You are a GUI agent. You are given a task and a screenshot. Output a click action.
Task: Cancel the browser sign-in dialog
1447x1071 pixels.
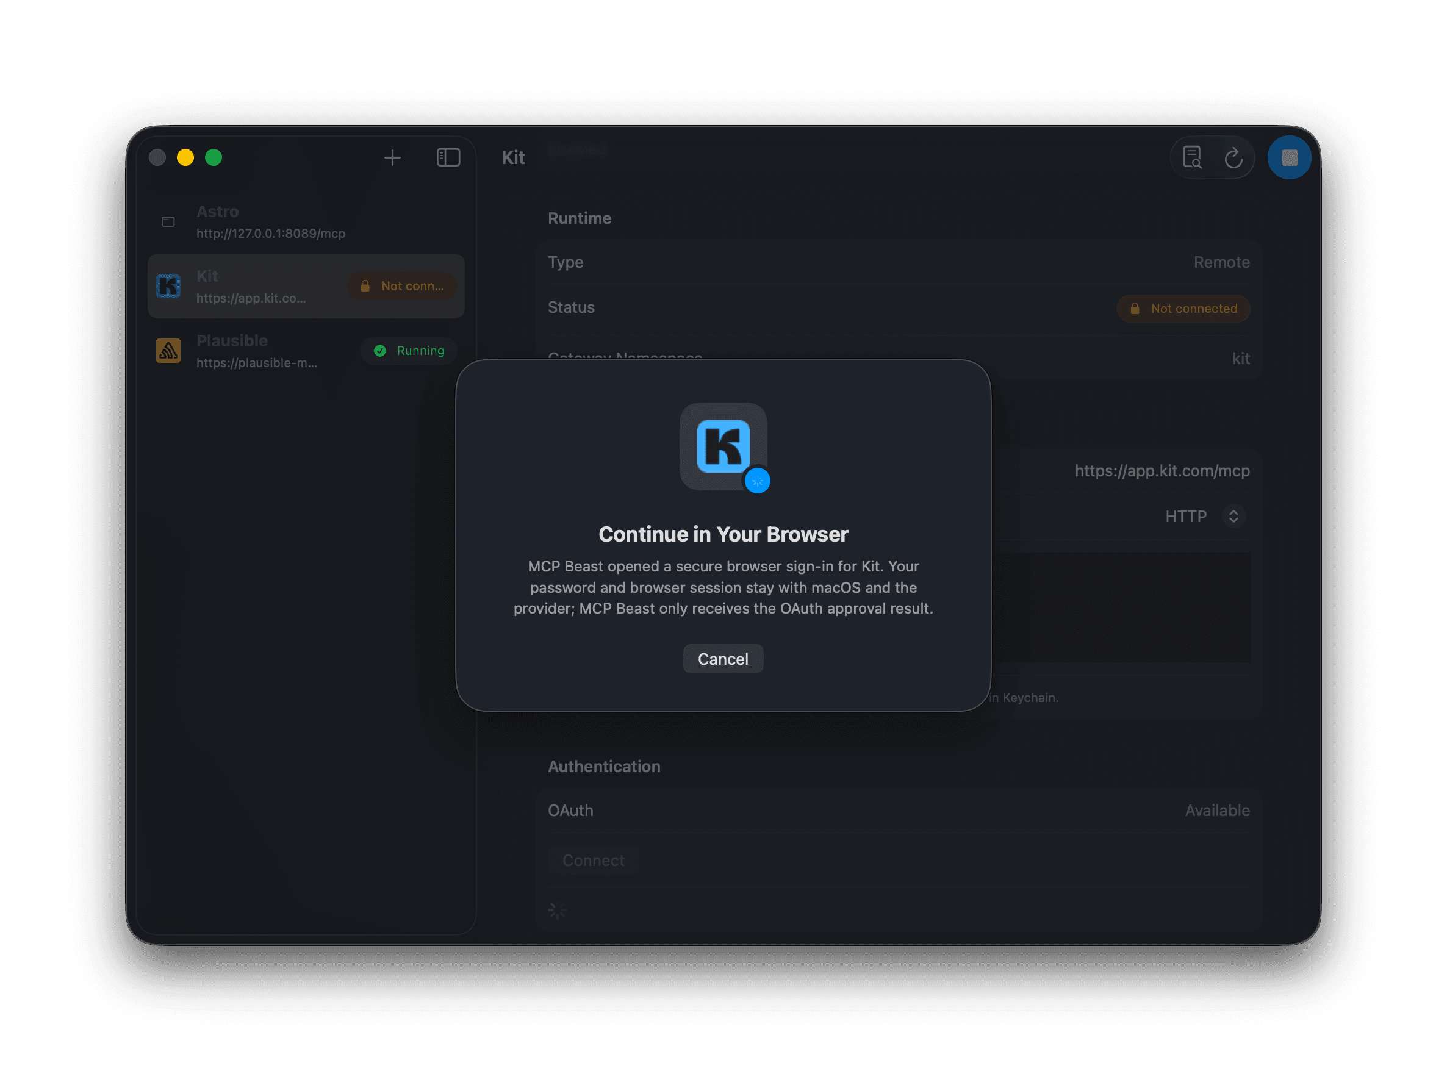click(x=723, y=659)
